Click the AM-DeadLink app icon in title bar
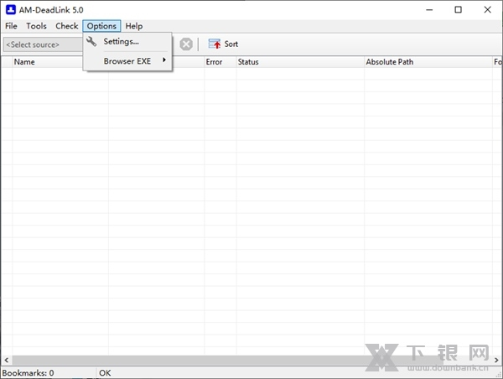503x379 pixels. 9,9
